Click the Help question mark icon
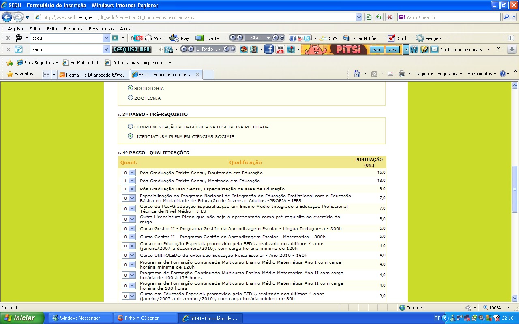The height and width of the screenshot is (324, 519). point(503,74)
